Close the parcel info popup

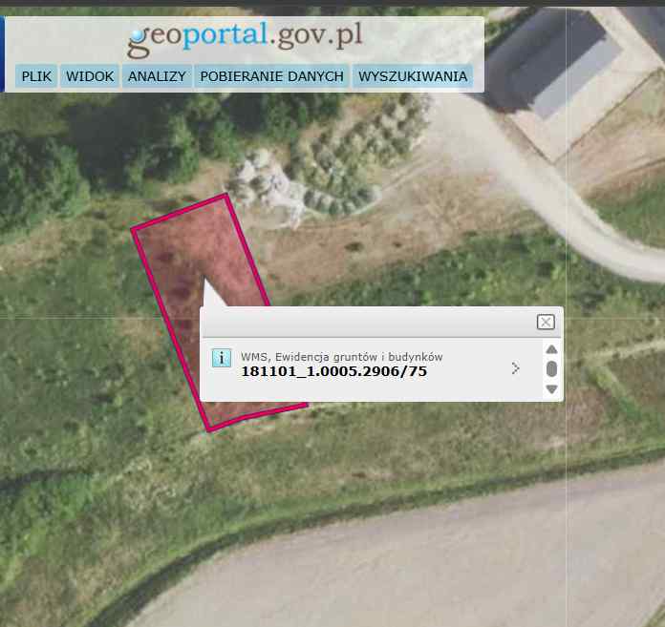[x=546, y=322]
